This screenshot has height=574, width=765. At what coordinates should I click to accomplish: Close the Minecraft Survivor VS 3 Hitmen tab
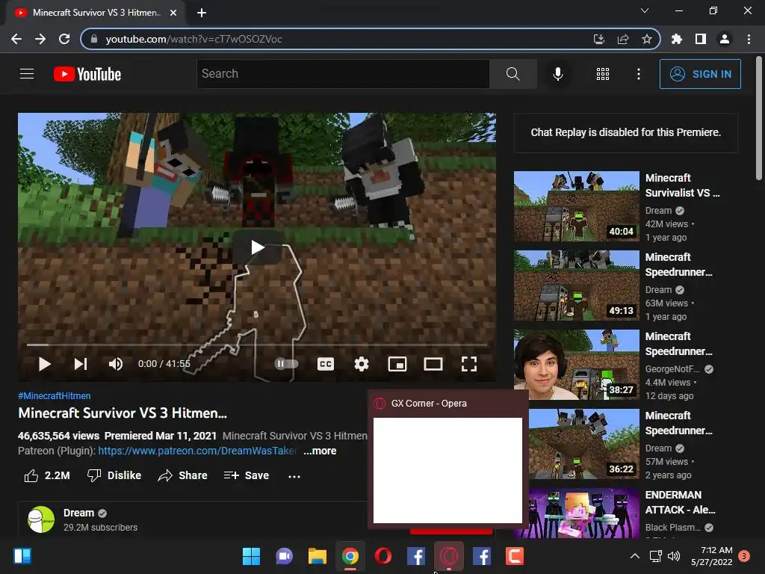pos(173,13)
